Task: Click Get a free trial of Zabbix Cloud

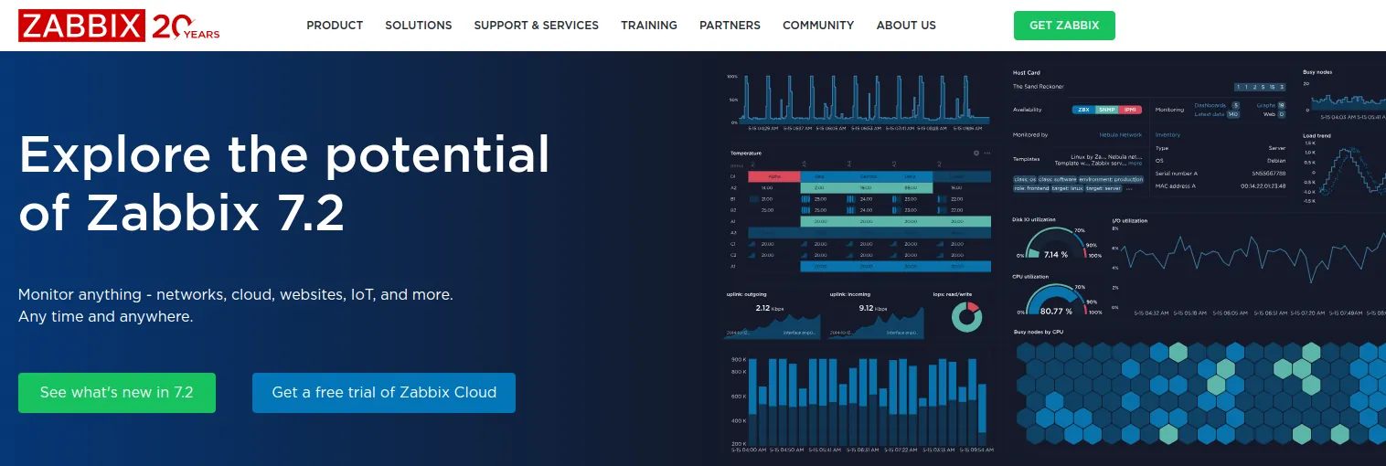Action: click(x=384, y=393)
